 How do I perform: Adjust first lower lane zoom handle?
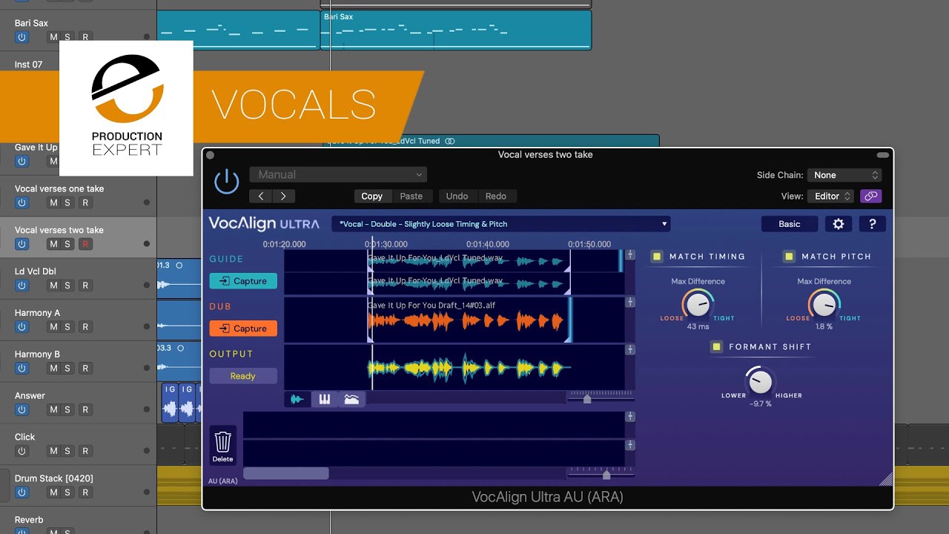point(630,417)
